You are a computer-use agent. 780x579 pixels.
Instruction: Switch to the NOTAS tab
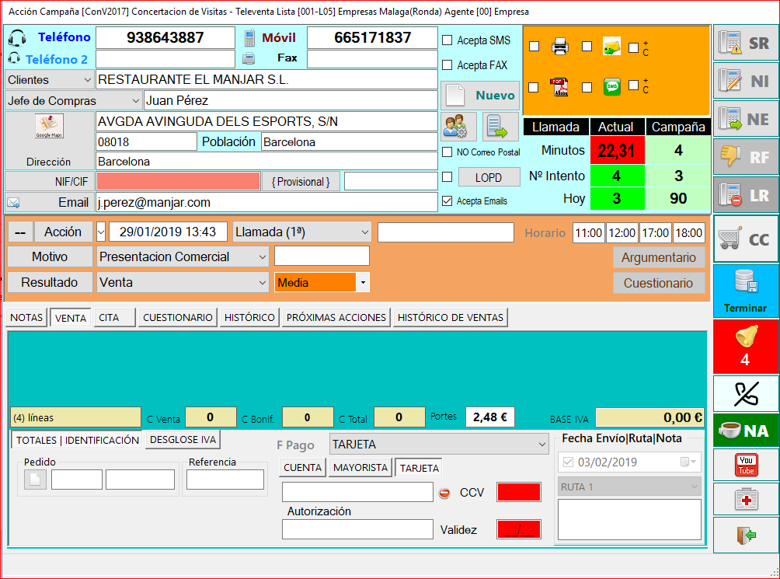pyautogui.click(x=26, y=317)
